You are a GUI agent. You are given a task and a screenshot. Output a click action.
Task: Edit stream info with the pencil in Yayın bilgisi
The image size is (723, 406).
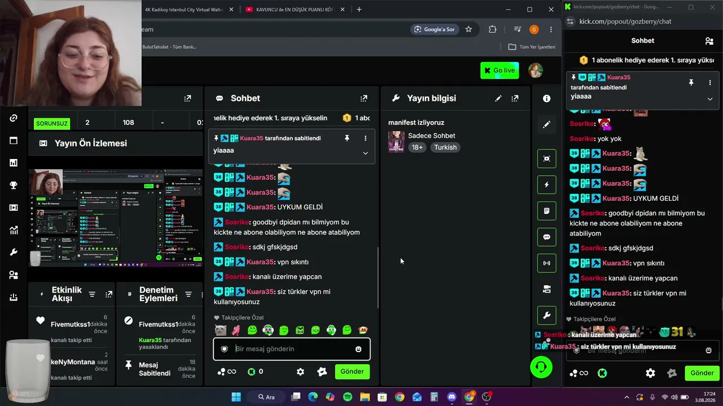point(498,98)
